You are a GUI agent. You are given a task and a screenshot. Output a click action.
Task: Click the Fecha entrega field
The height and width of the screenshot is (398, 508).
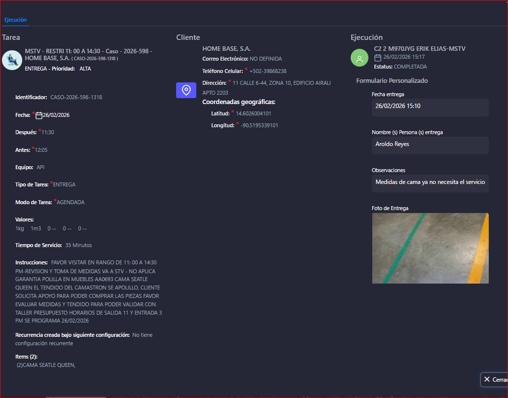(430, 107)
